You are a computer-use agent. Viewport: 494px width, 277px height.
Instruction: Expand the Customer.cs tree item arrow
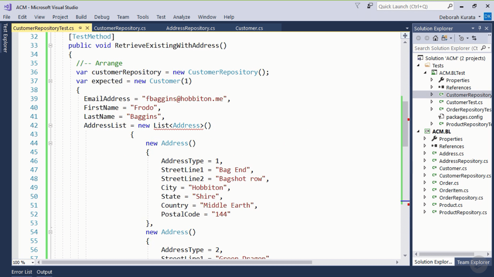pyautogui.click(x=425, y=168)
